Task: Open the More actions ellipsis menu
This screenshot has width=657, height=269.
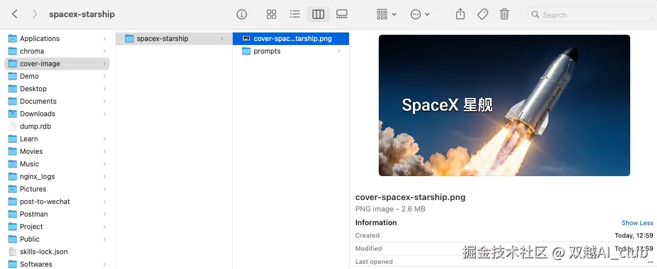Action: tap(420, 14)
